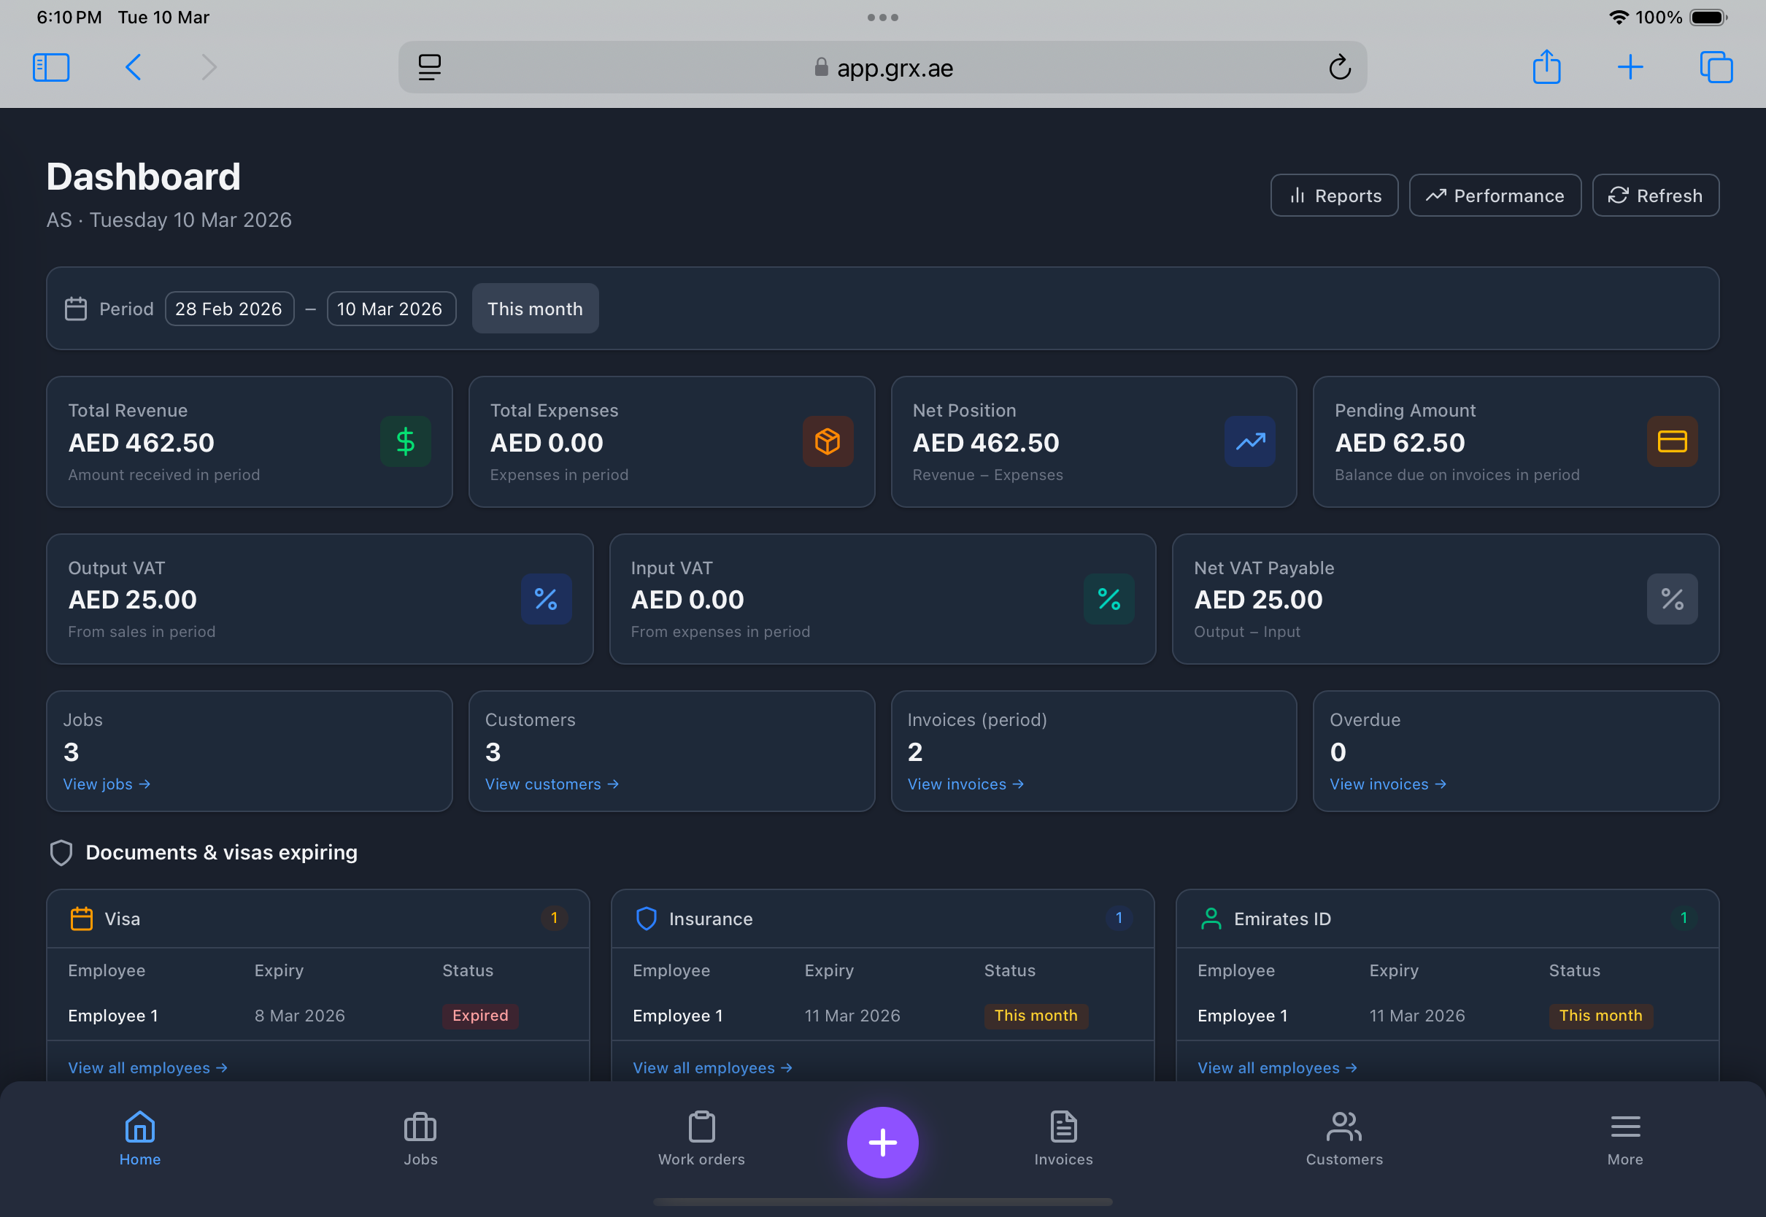
Task: Follow the View customers link
Action: pos(551,784)
